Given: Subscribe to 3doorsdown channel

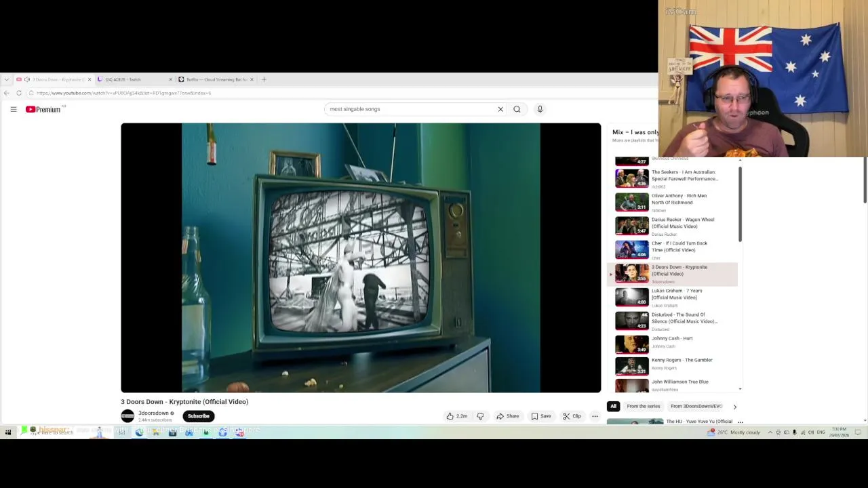Looking at the screenshot, I should [199, 416].
